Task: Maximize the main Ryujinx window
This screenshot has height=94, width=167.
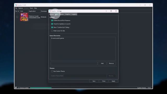Action: point(145,5)
